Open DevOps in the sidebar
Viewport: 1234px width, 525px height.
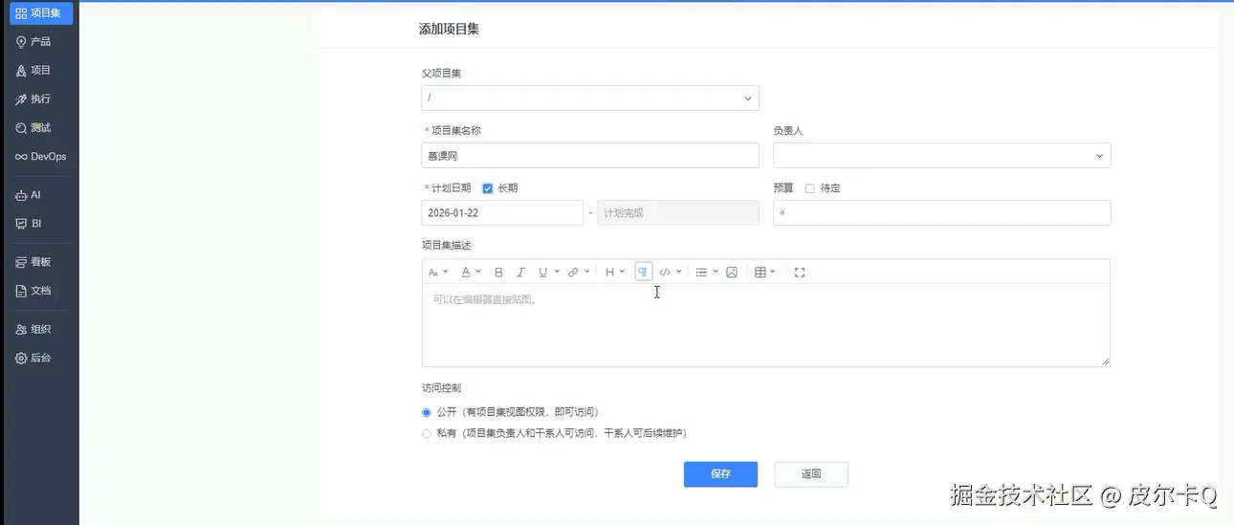coord(41,156)
